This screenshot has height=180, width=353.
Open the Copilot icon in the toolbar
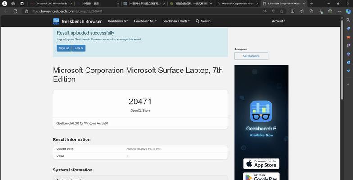click(348, 11)
